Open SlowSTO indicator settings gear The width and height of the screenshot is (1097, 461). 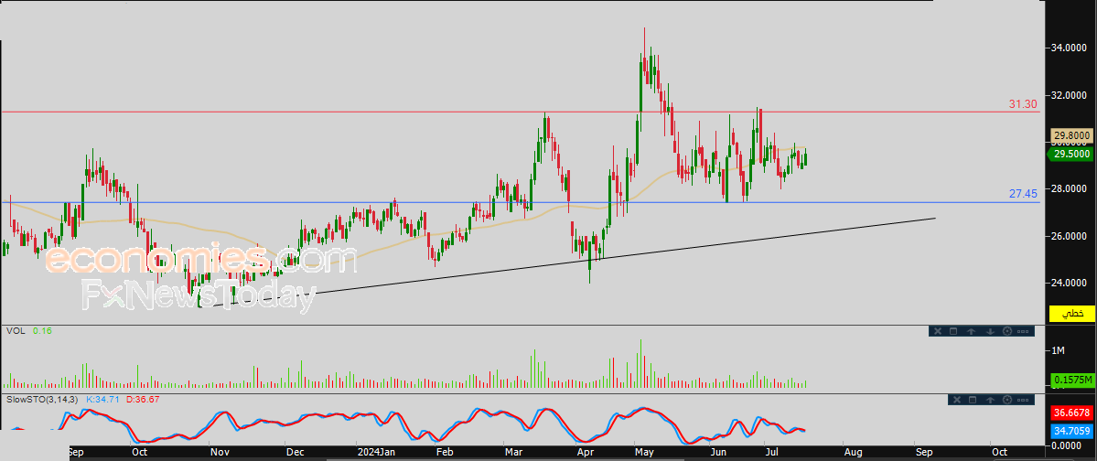[x=1007, y=400]
